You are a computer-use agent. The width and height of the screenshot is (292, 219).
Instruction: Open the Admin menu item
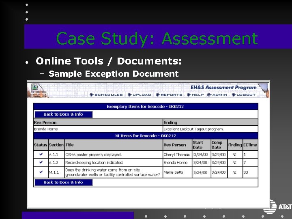(x=217, y=95)
